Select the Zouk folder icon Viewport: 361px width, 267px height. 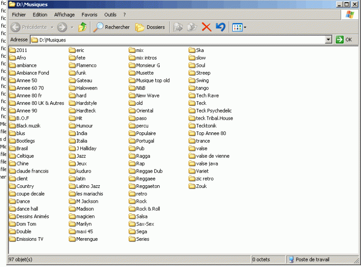(192, 186)
